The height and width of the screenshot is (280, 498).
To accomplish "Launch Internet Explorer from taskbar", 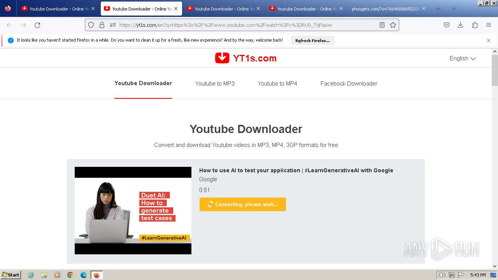I will tap(31, 275).
